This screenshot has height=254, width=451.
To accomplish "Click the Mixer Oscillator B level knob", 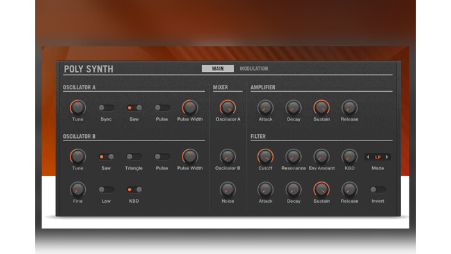I will click(228, 157).
